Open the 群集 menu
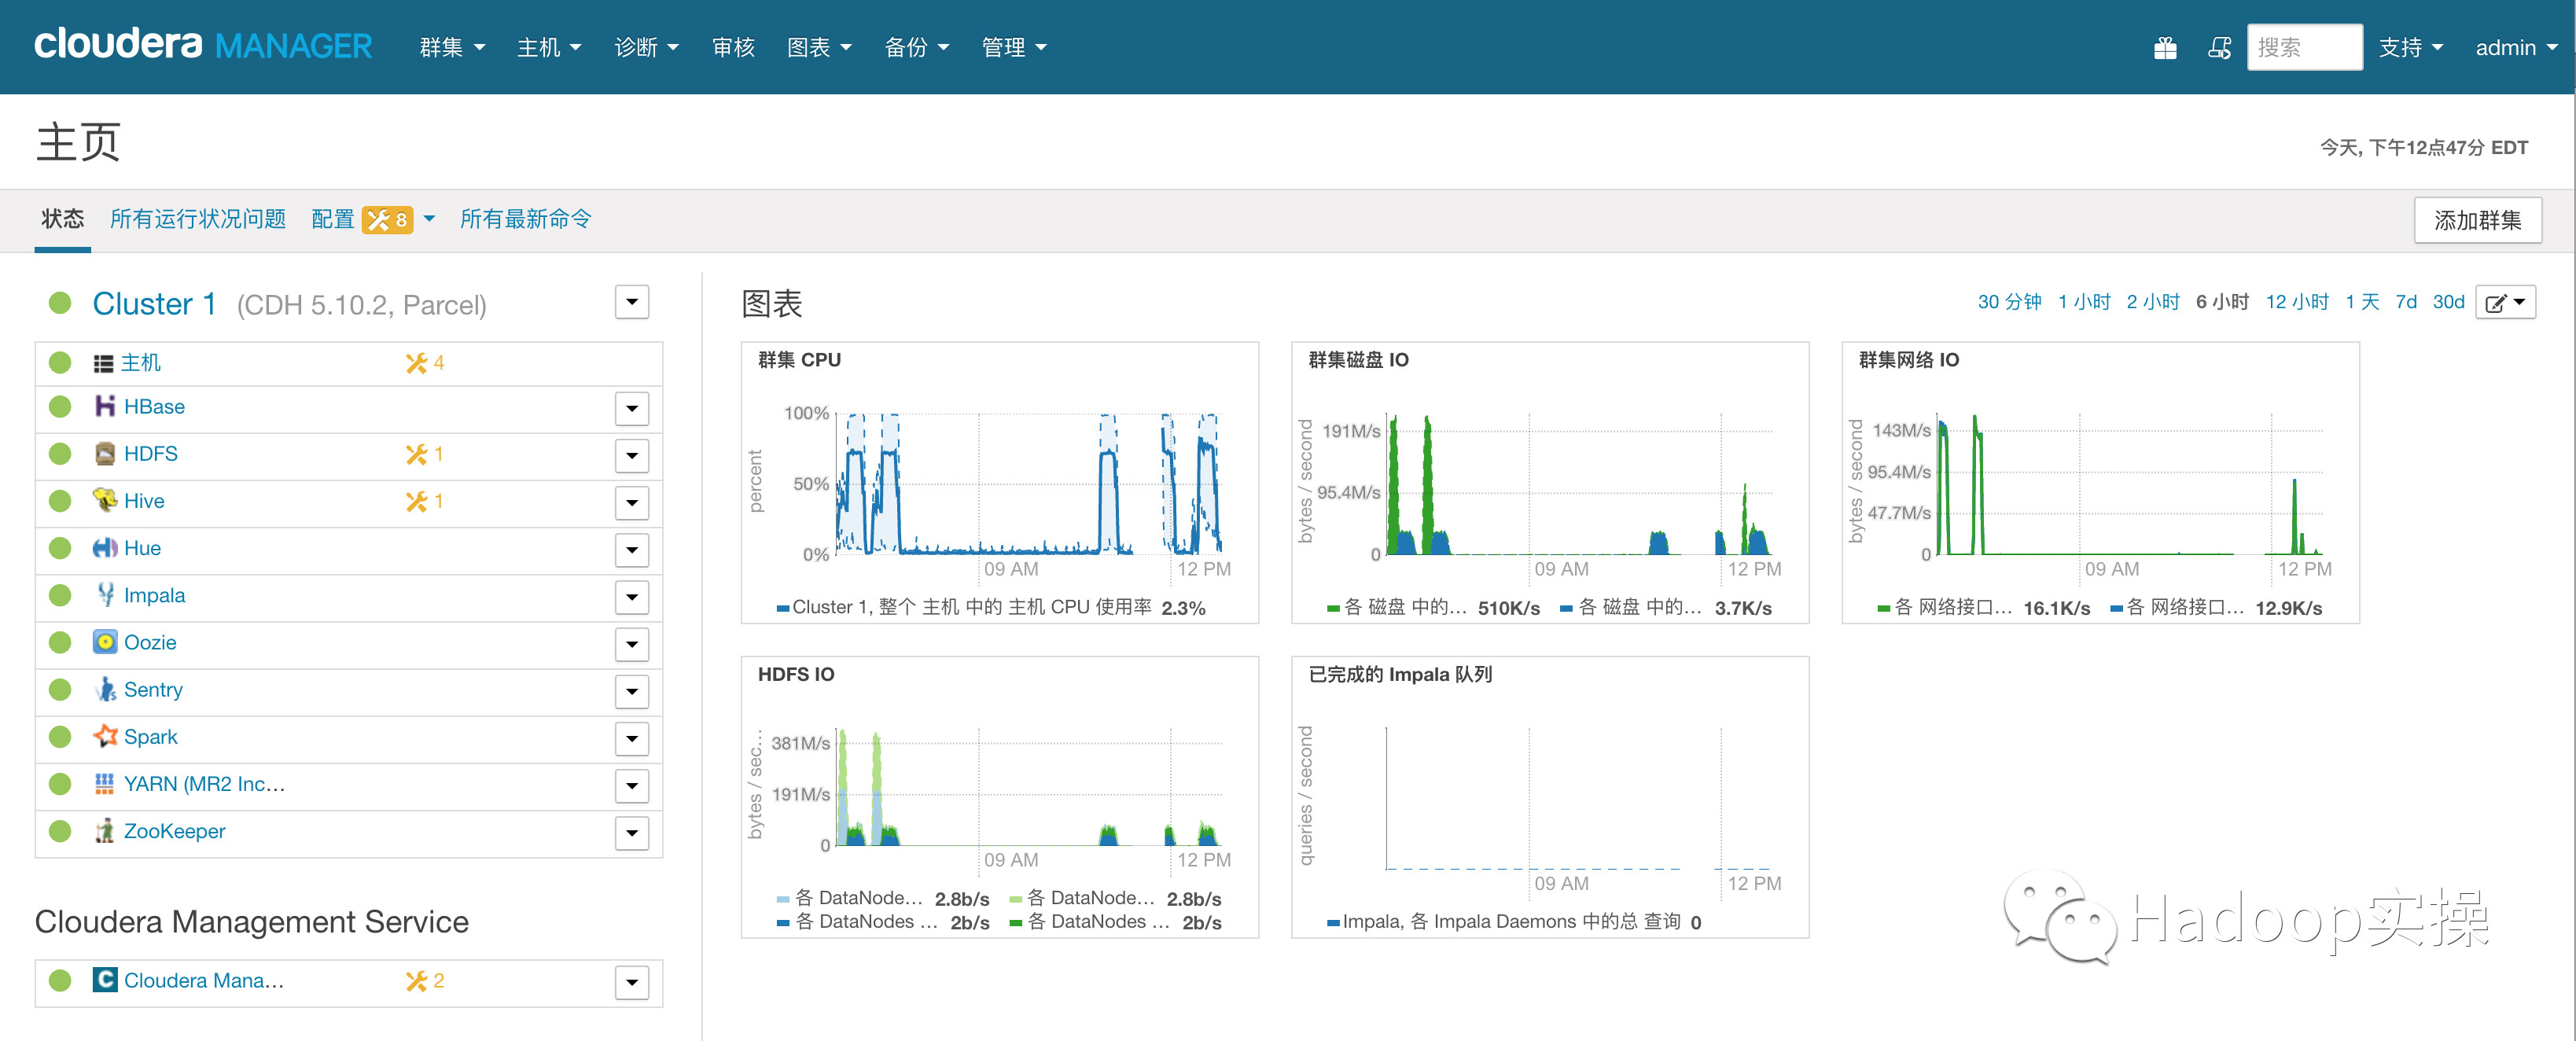 point(452,47)
